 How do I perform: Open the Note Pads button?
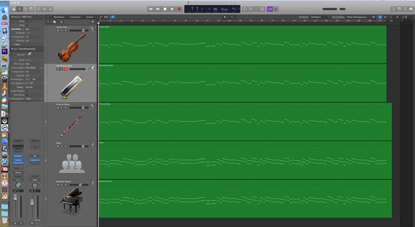399,9
